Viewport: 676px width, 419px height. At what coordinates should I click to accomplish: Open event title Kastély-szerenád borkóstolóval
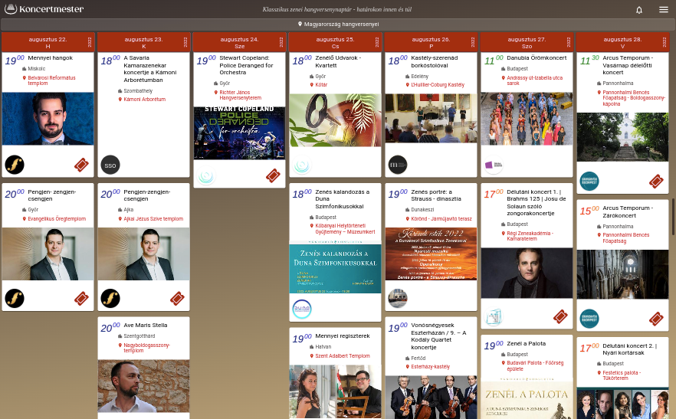click(434, 61)
